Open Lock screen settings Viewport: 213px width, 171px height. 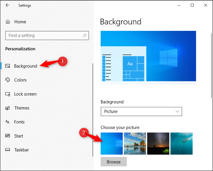pos(25,94)
